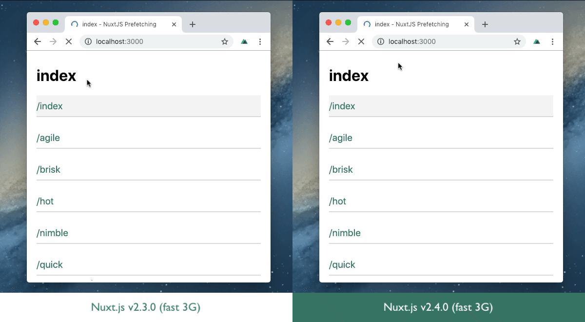Click the back navigation arrow in left browser
Screen dimensions: 585x322
38,41
